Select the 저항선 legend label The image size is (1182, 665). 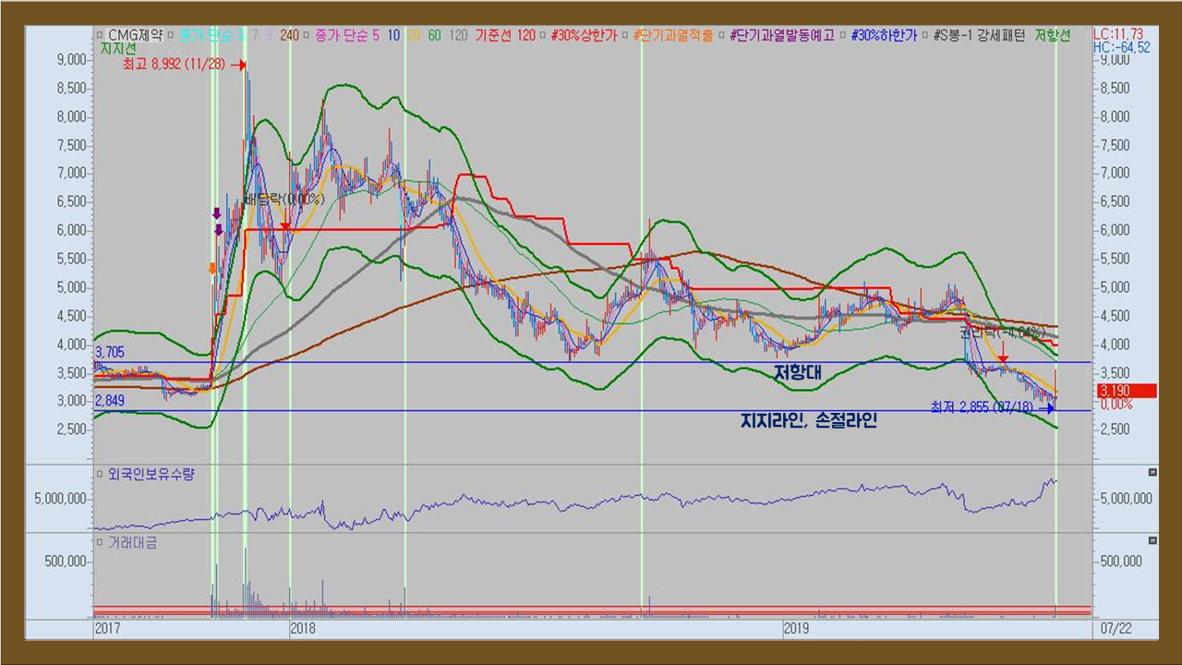tap(1053, 35)
